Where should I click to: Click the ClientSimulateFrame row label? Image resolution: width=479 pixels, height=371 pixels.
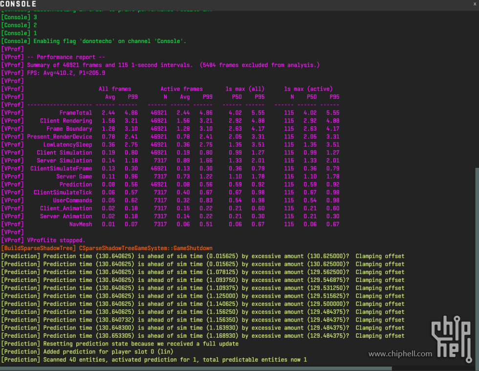(61, 168)
